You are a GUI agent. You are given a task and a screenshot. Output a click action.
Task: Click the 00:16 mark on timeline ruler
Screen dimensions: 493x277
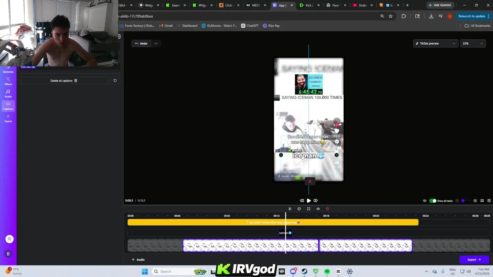(326, 216)
